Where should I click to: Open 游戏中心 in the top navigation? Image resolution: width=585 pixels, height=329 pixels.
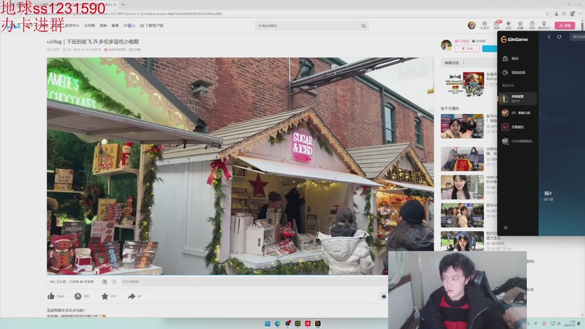[72, 26]
